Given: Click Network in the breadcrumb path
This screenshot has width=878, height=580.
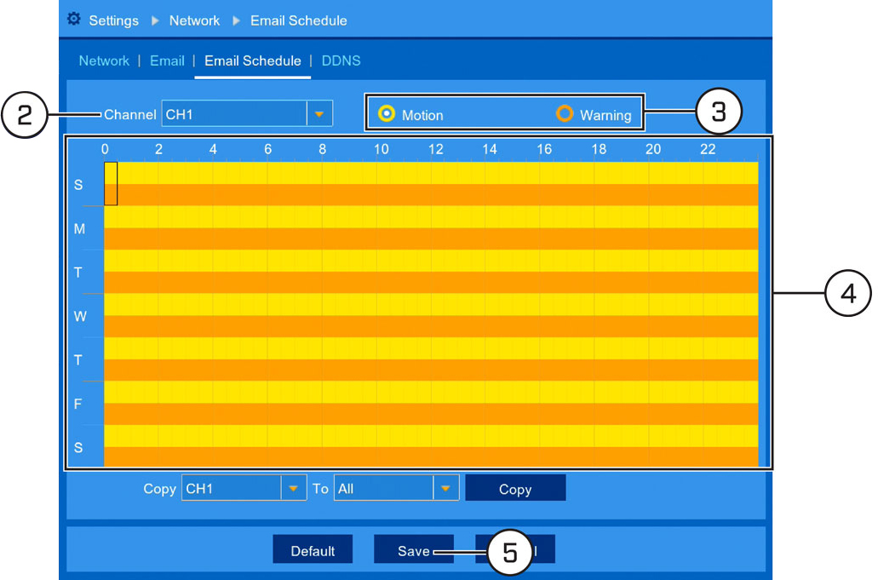Looking at the screenshot, I should coord(194,20).
